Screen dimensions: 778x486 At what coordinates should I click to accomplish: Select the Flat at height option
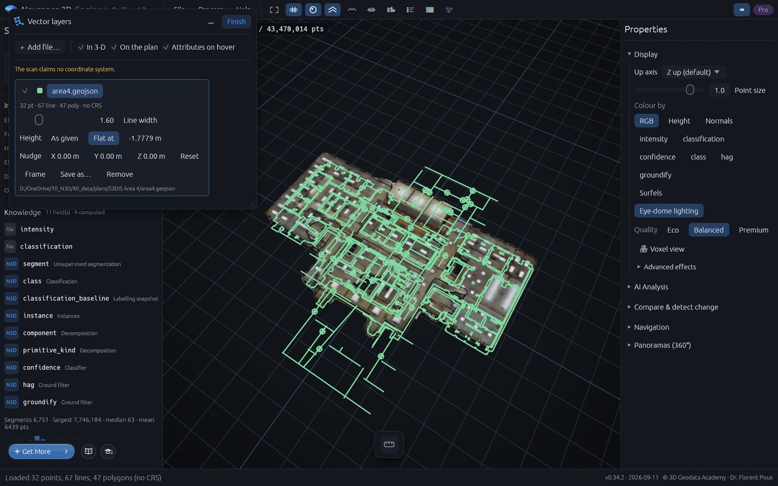[x=103, y=138]
